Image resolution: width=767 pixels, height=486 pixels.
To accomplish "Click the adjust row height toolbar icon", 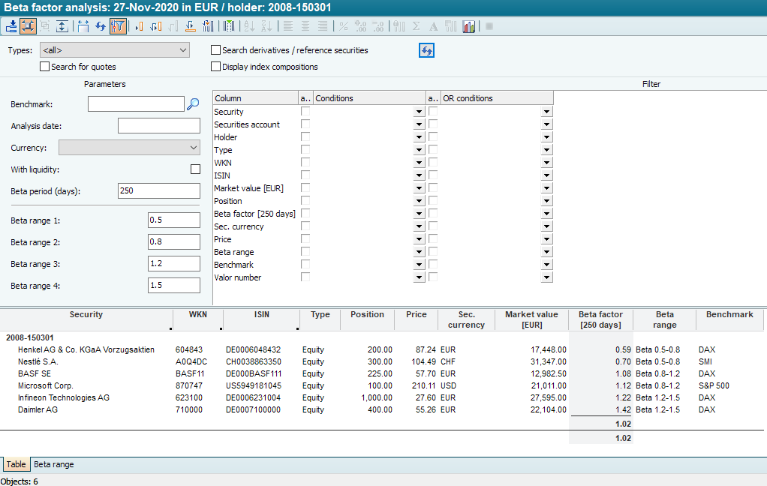I will coord(62,26).
